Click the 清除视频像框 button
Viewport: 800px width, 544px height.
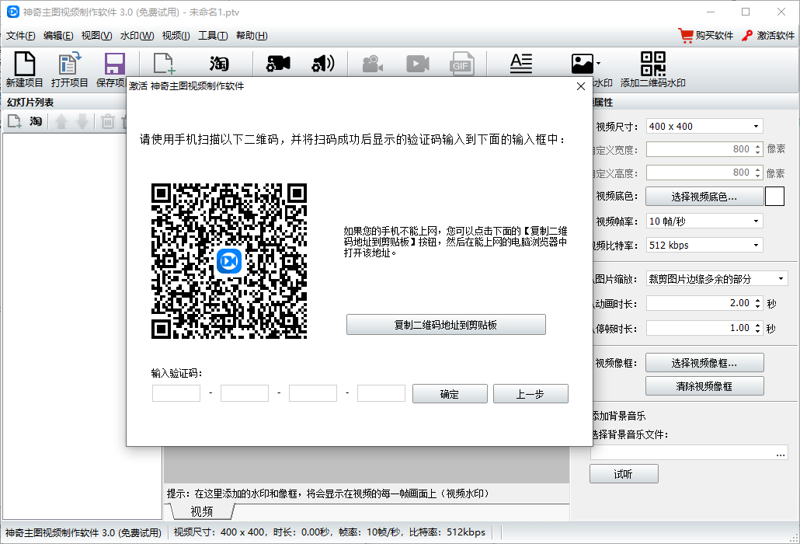(704, 386)
